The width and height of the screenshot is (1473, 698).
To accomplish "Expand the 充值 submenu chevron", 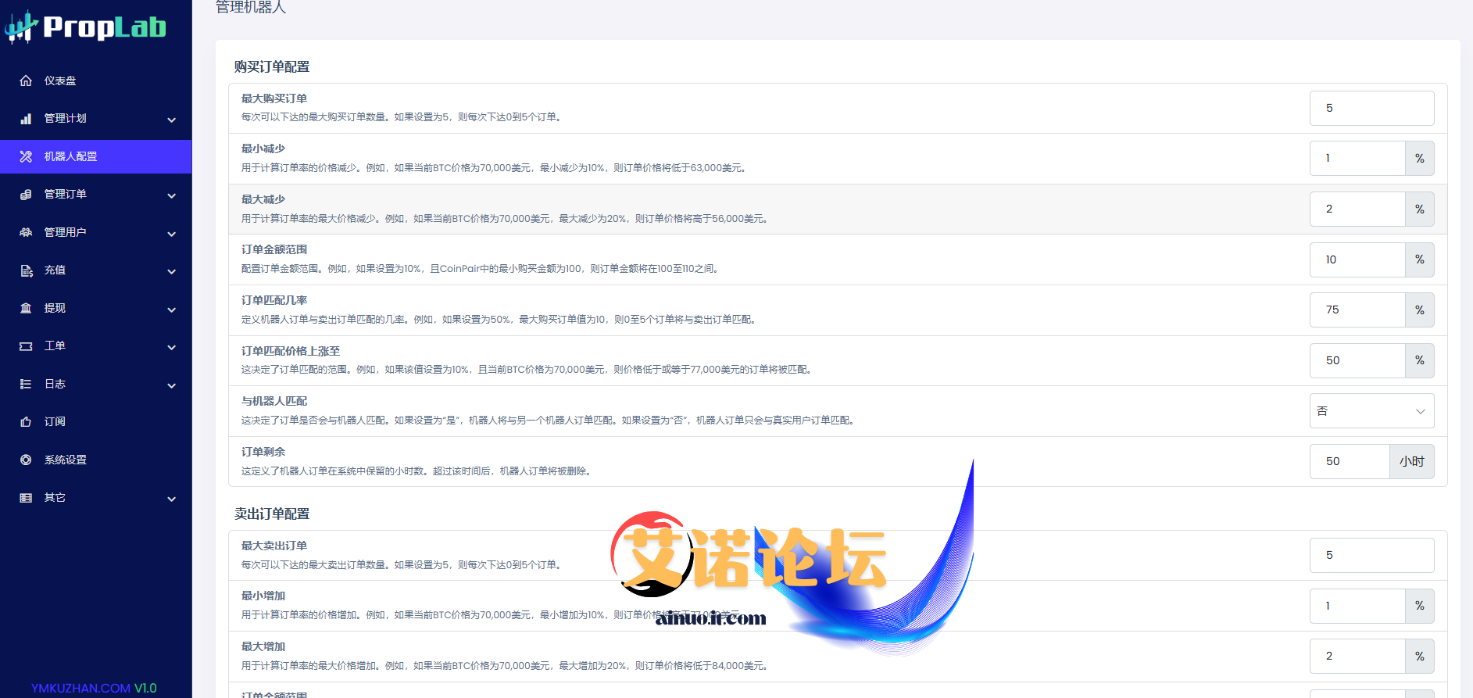I will [172, 271].
